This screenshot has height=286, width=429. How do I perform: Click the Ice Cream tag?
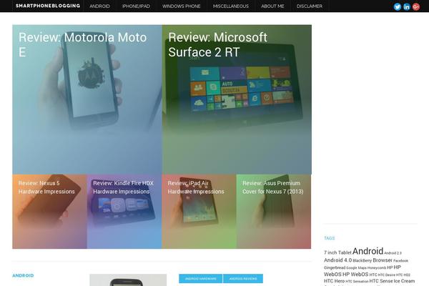coord(405,281)
